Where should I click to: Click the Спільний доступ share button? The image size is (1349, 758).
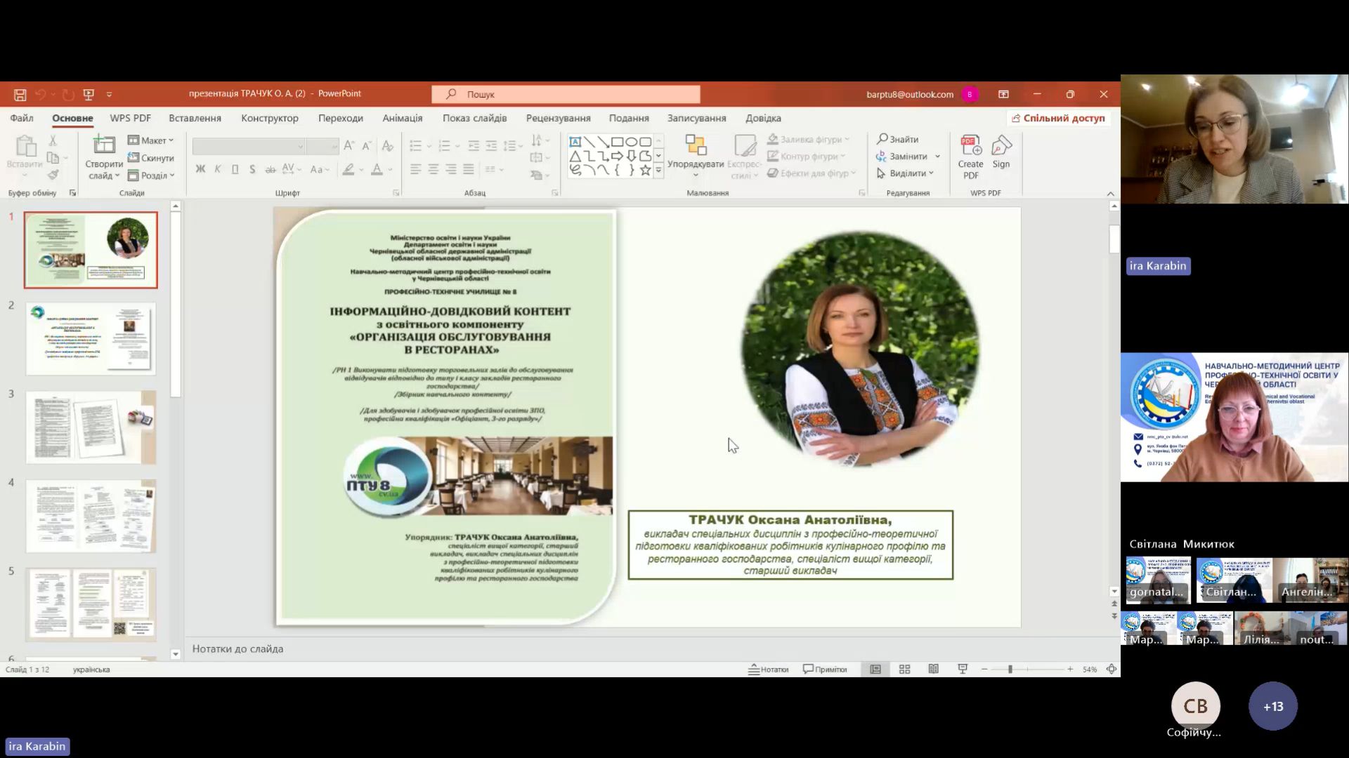pos(1058,118)
